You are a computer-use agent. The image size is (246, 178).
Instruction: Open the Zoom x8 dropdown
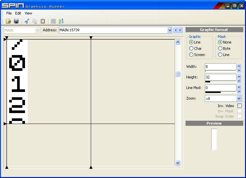pos(239,99)
